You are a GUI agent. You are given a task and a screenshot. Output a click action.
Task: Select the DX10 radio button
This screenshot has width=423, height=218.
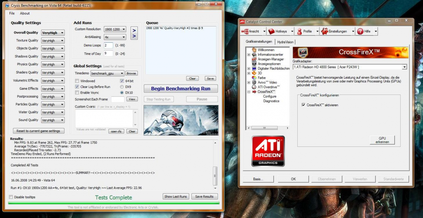click(122, 93)
